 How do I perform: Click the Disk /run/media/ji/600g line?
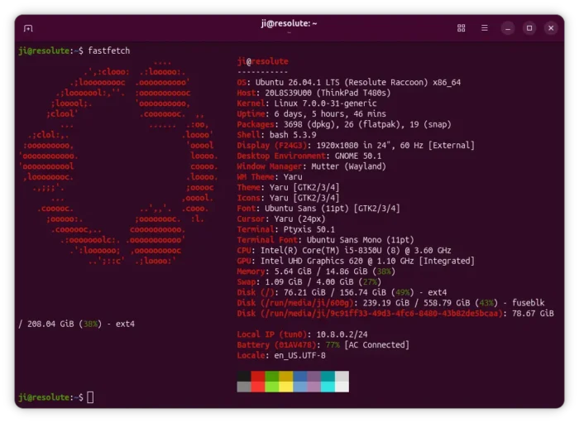[390, 303]
